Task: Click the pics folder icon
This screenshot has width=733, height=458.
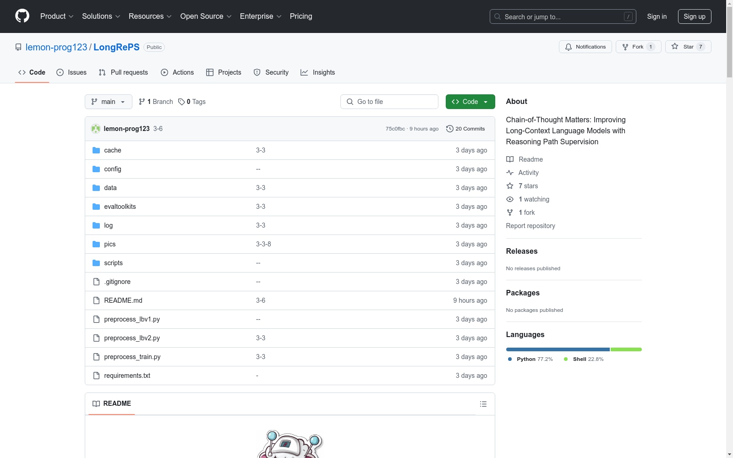Action: point(96,244)
